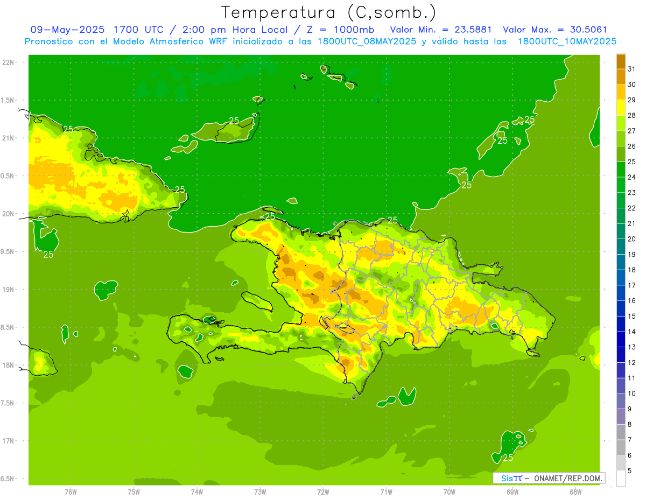Select '1800UTC_10MAY2025' valid-until time text
Viewport: 646px width, 499px height.
[567, 41]
